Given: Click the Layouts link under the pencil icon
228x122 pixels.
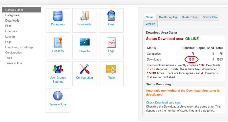Looking at the screenshot, I should pos(84,51).
